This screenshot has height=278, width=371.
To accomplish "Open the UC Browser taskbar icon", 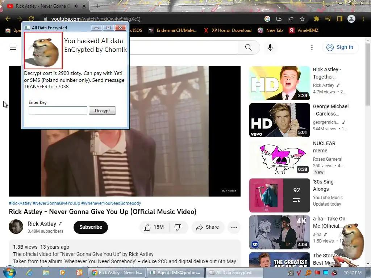I will click(79, 273).
